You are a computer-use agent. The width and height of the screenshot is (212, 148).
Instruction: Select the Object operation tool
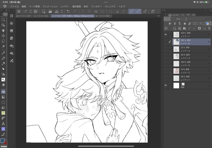click(3, 25)
